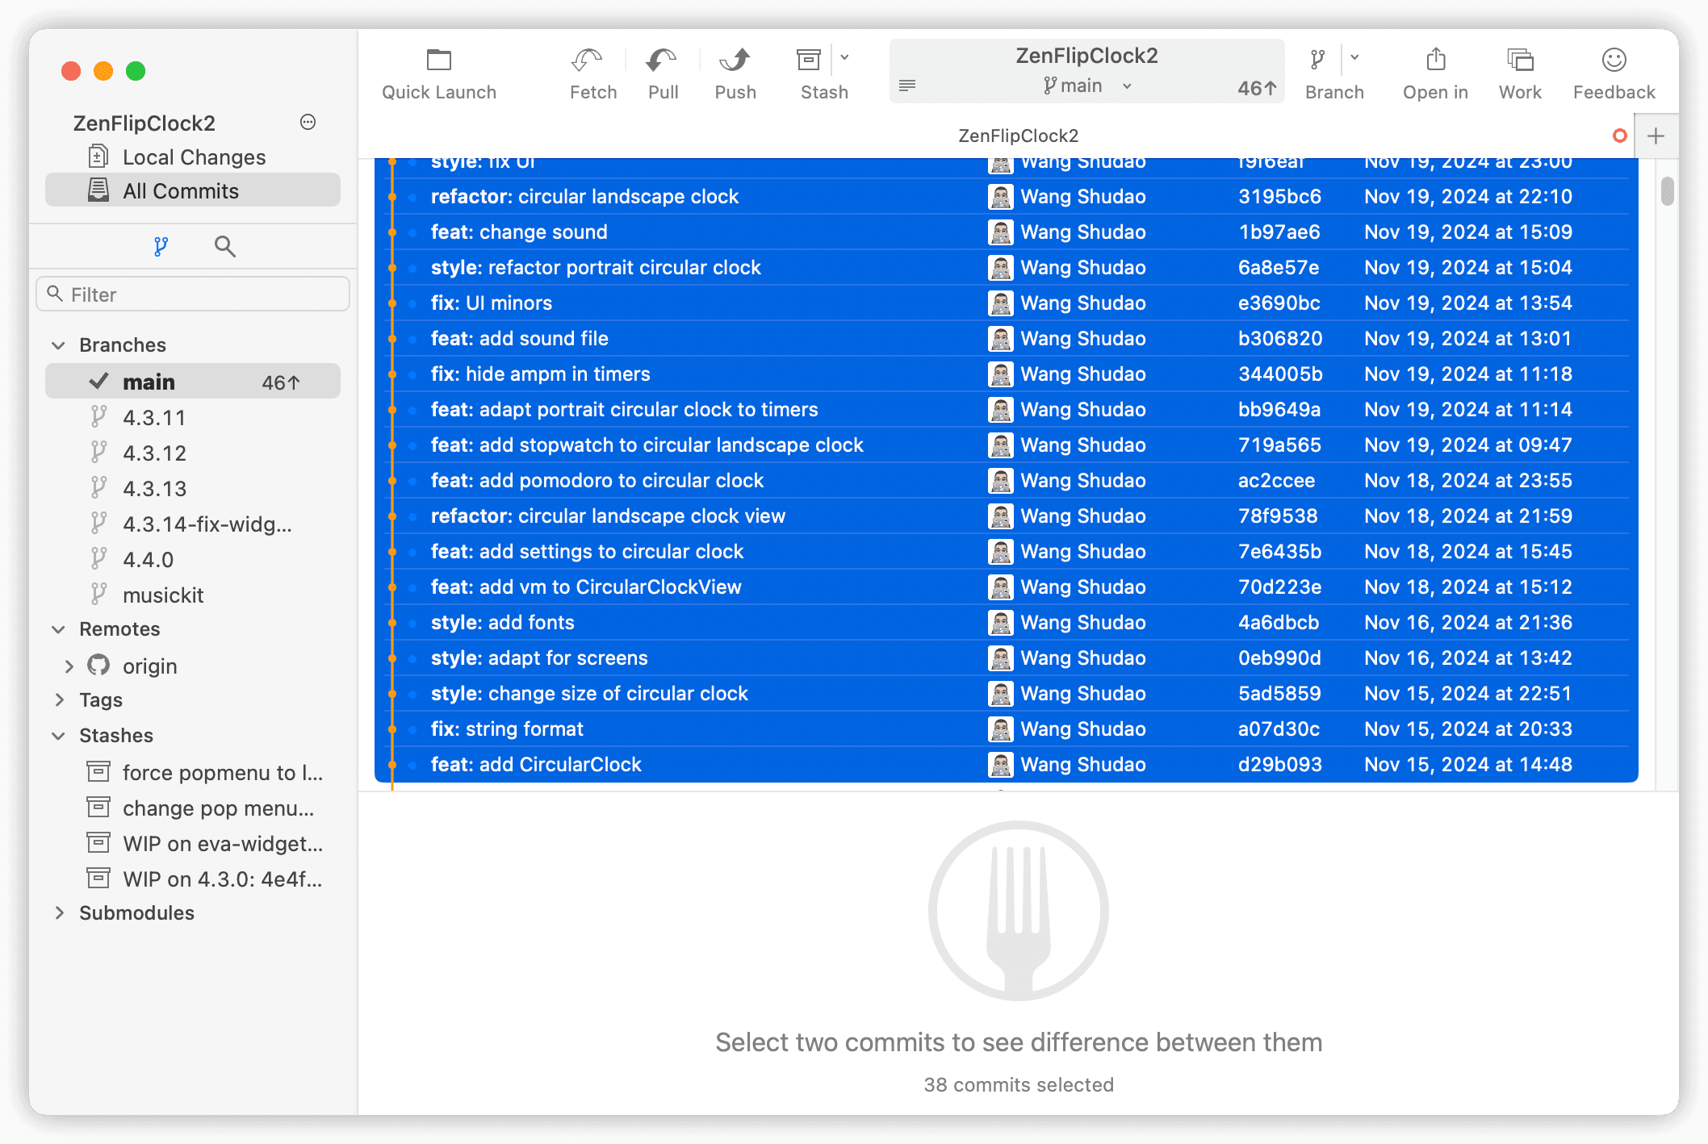Click the Stash archive icon
The image size is (1708, 1144).
(x=808, y=61)
